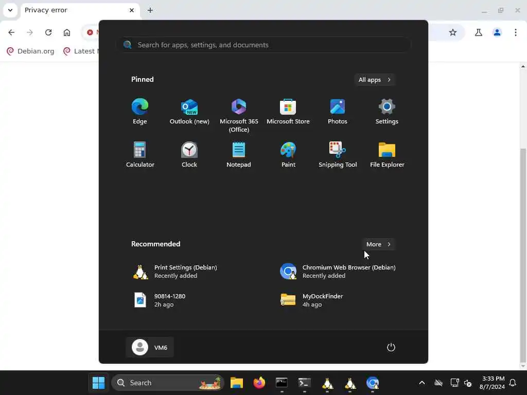
Task: Go to browser home page
Action: pos(67,32)
